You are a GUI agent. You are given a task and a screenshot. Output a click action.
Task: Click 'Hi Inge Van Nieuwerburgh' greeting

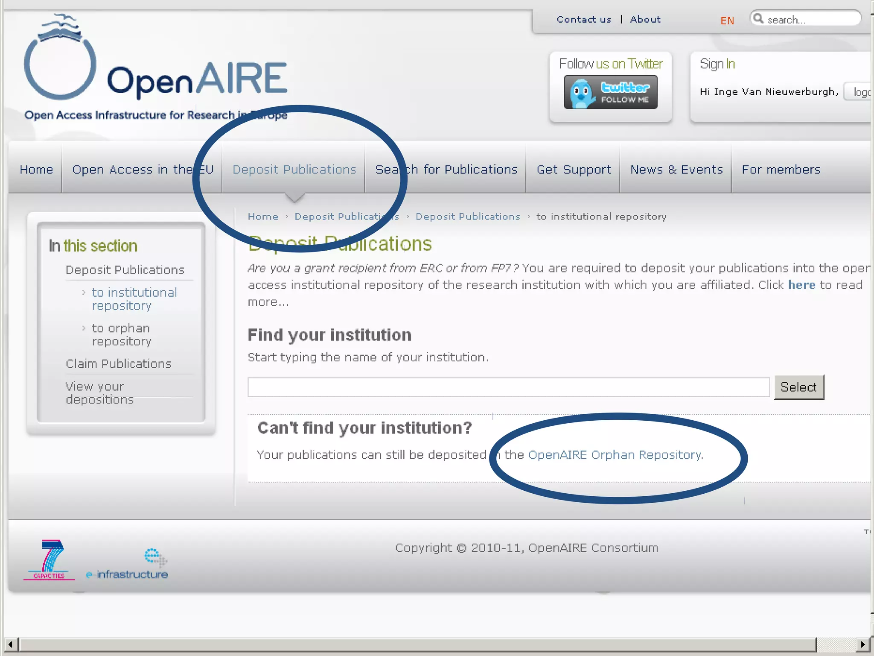pos(769,92)
